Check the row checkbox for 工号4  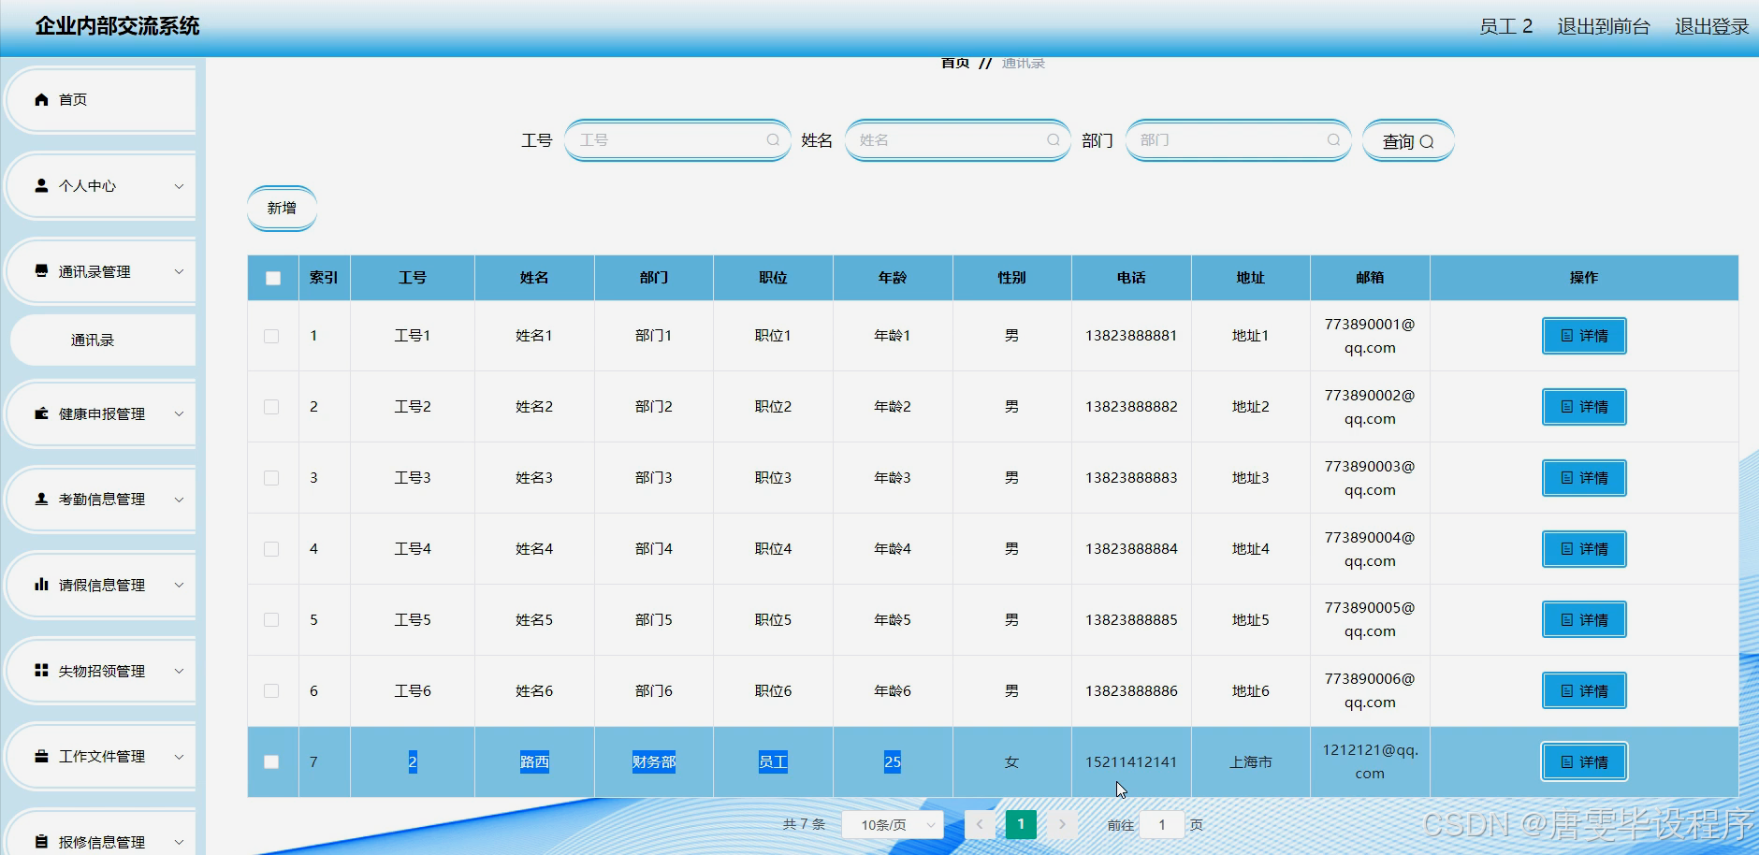point(271,549)
